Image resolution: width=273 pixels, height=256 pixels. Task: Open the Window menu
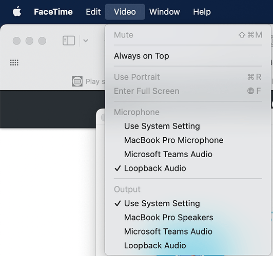165,12
